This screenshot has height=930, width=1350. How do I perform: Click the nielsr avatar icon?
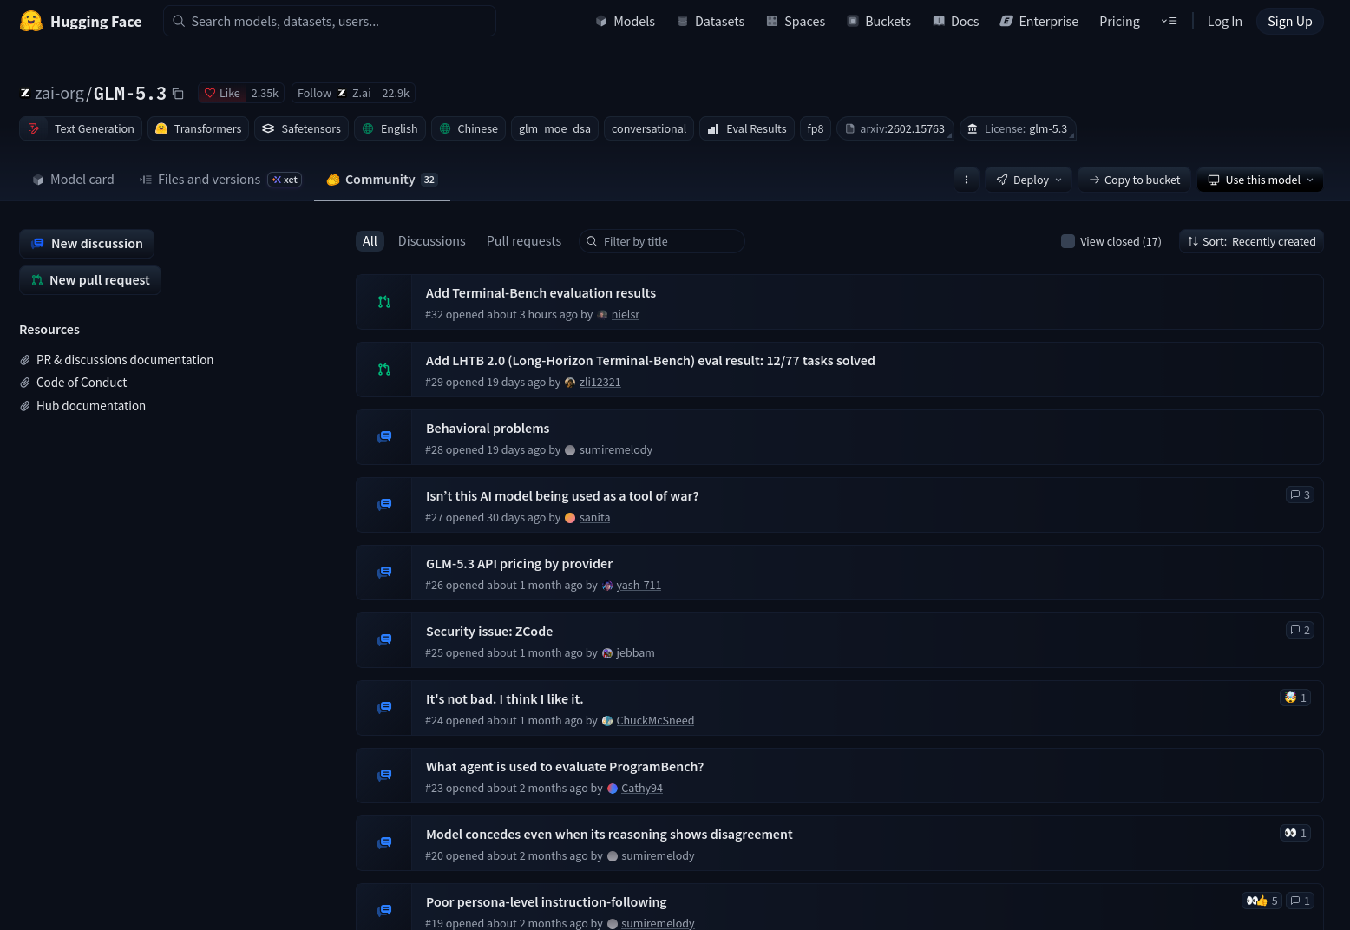tap(603, 315)
